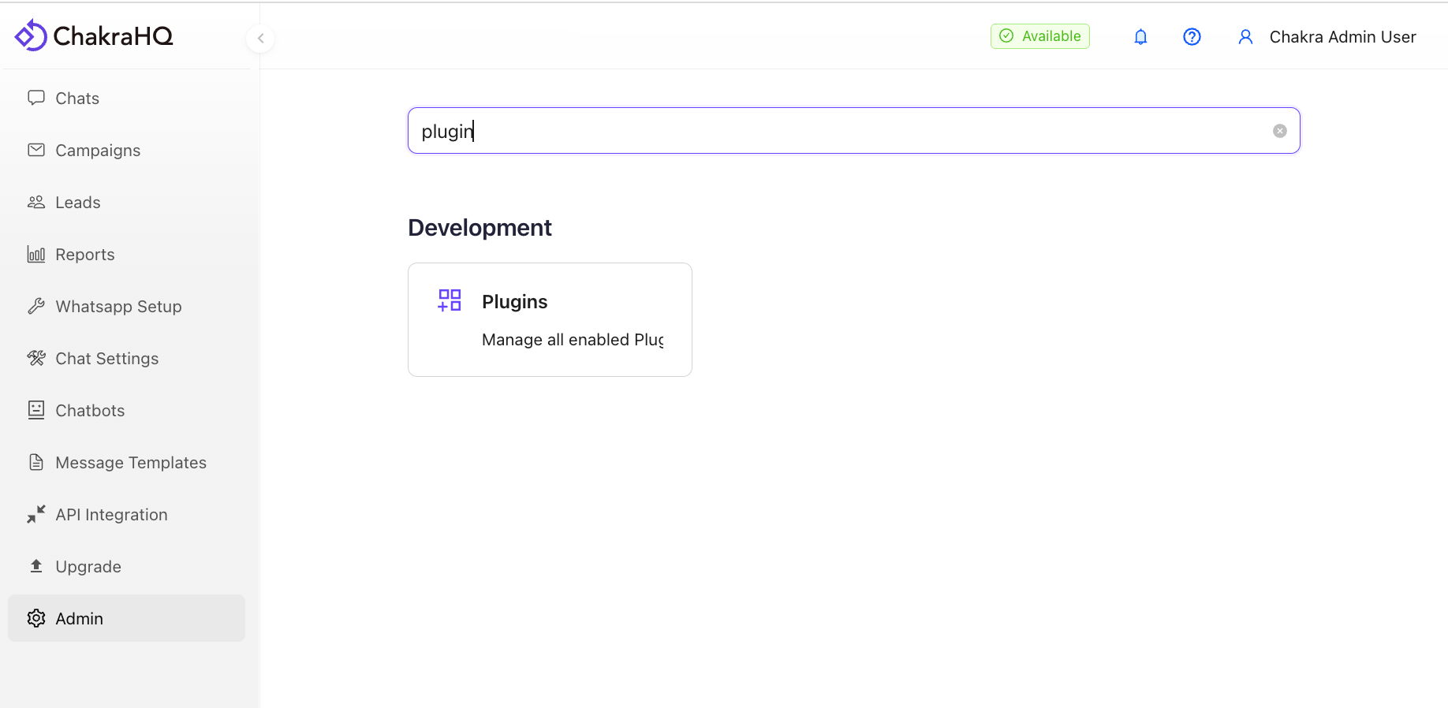Open Campaigns from the sidebar
This screenshot has height=708, width=1448.
98,151
